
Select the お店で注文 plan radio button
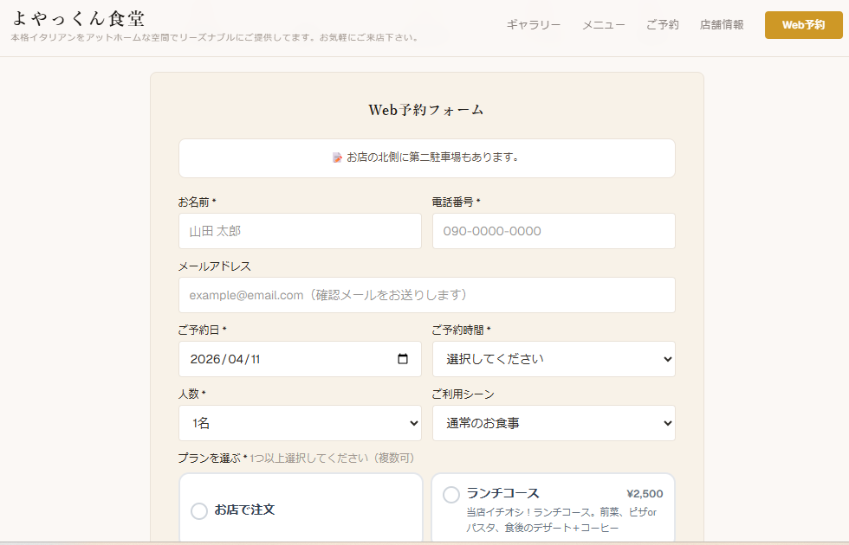(199, 511)
